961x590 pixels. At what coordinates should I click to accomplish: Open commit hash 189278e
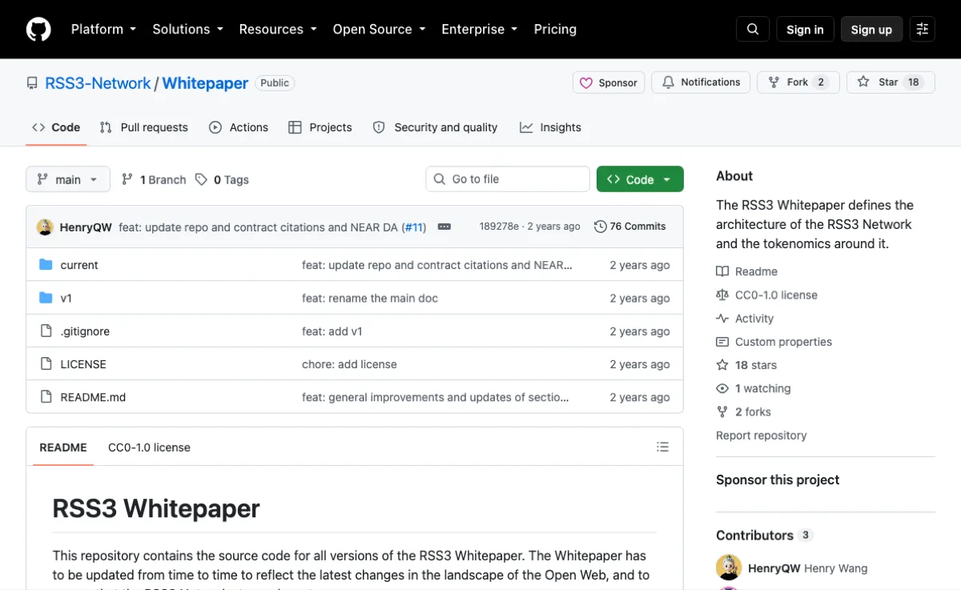[x=499, y=227]
